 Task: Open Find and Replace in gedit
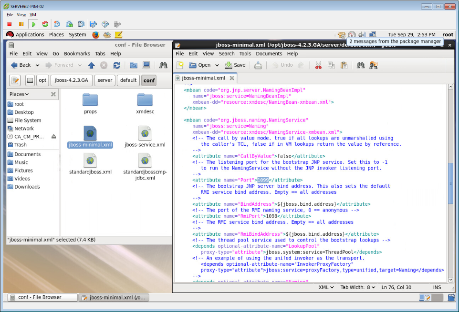point(374,65)
